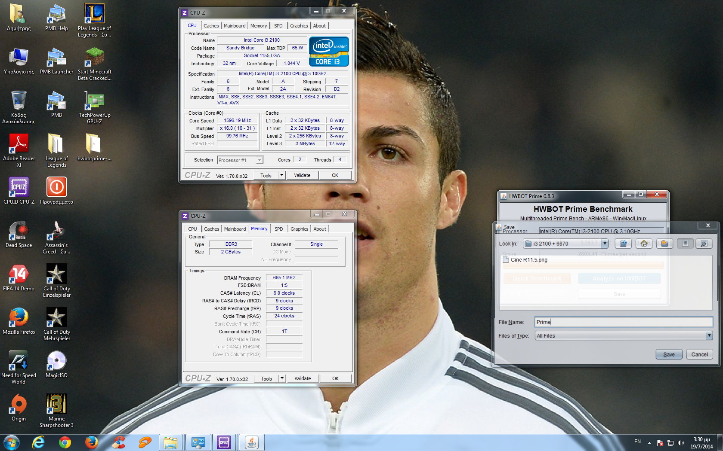Click the EN language indicator
Image resolution: width=723 pixels, height=451 pixels.
click(637, 442)
